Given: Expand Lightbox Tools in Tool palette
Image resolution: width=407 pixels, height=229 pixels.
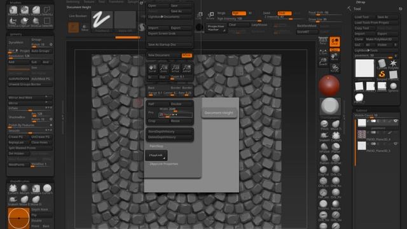Looking at the screenshot, I should [376, 50].
